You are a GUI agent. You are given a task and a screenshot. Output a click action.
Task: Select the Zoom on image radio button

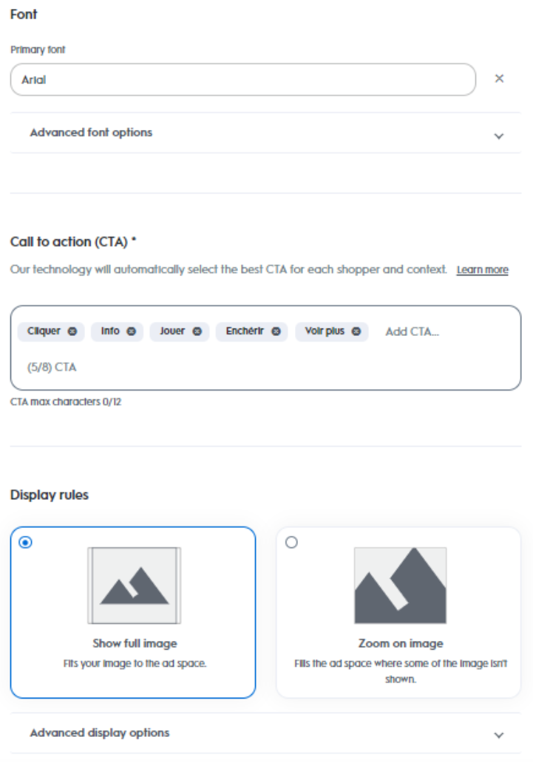291,542
